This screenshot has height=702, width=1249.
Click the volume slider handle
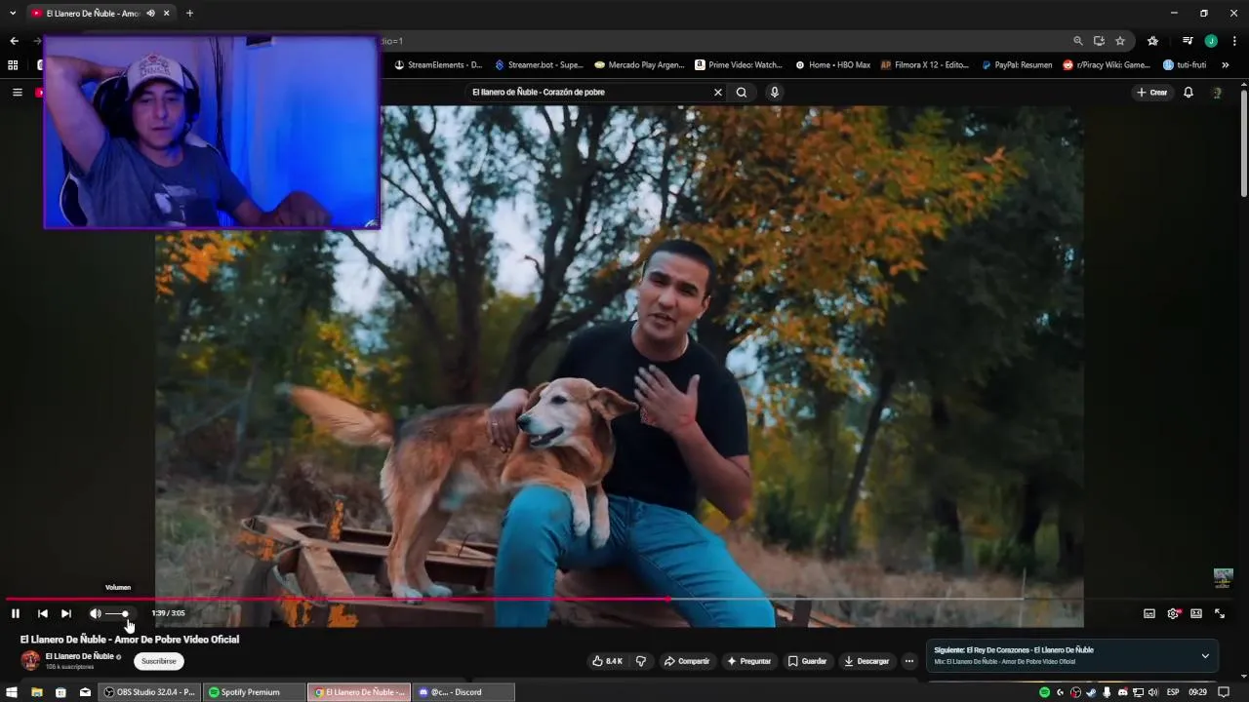point(125,613)
